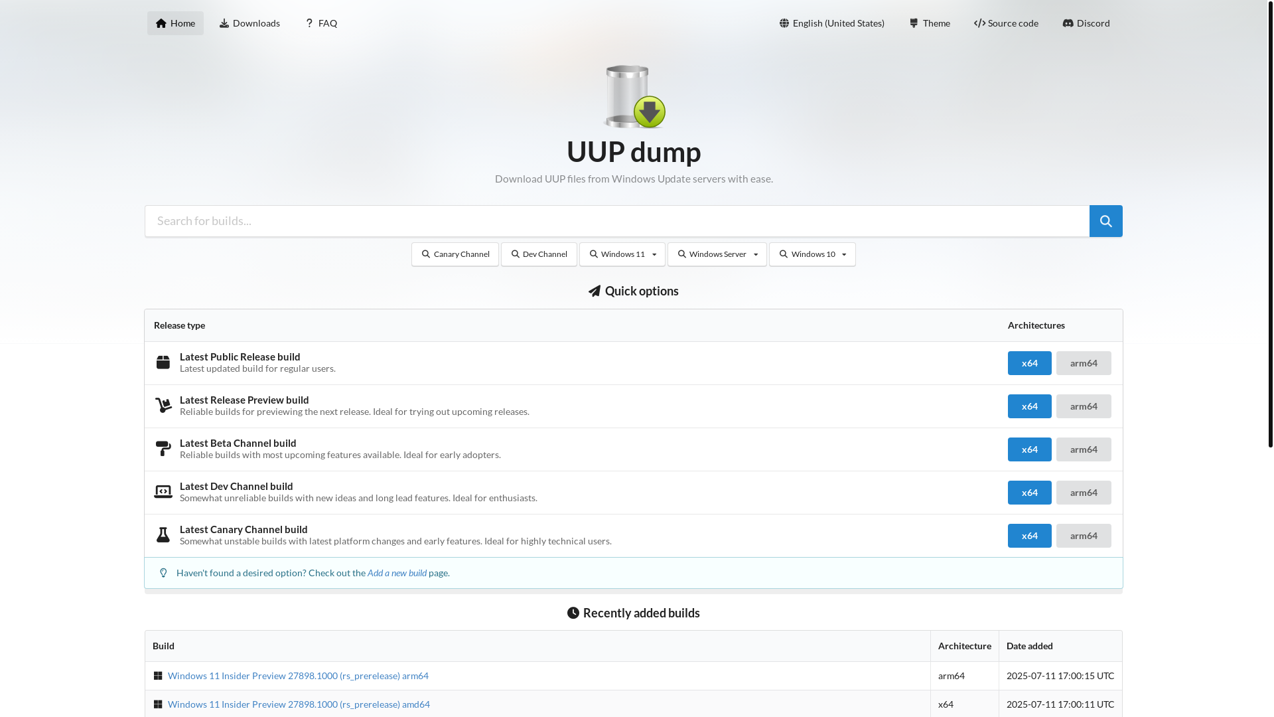Select x64 for Latest Release Preview build
Viewport: 1274px width, 717px height.
pyautogui.click(x=1030, y=406)
